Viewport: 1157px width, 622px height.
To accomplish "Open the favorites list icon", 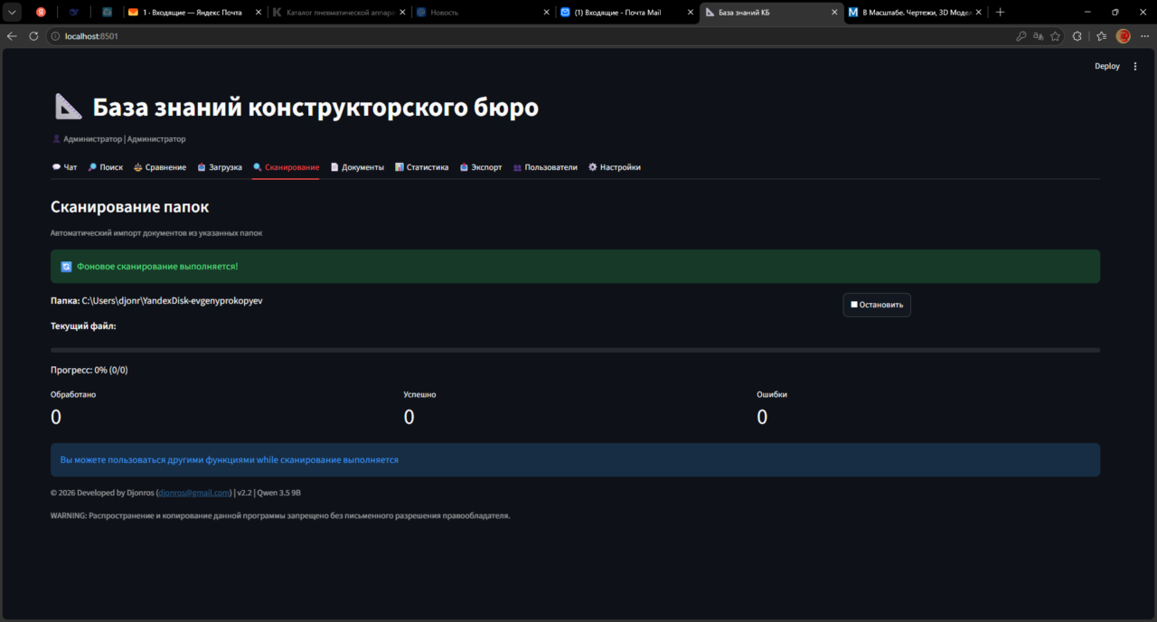I will (1101, 36).
